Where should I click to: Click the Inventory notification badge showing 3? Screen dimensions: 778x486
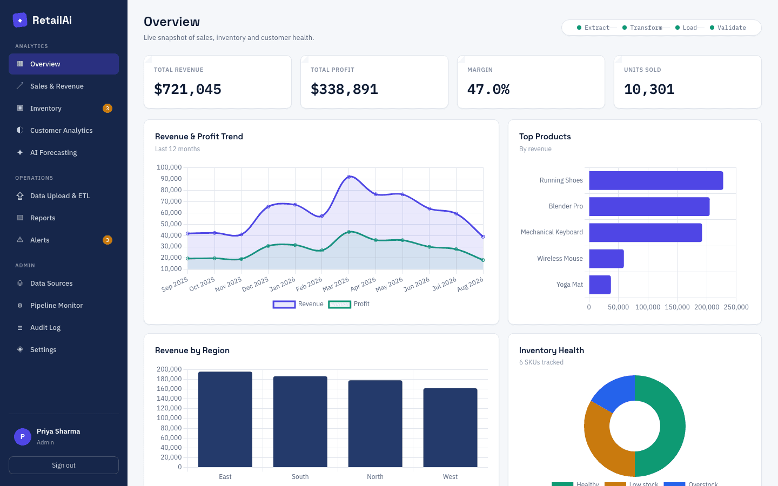coord(108,108)
